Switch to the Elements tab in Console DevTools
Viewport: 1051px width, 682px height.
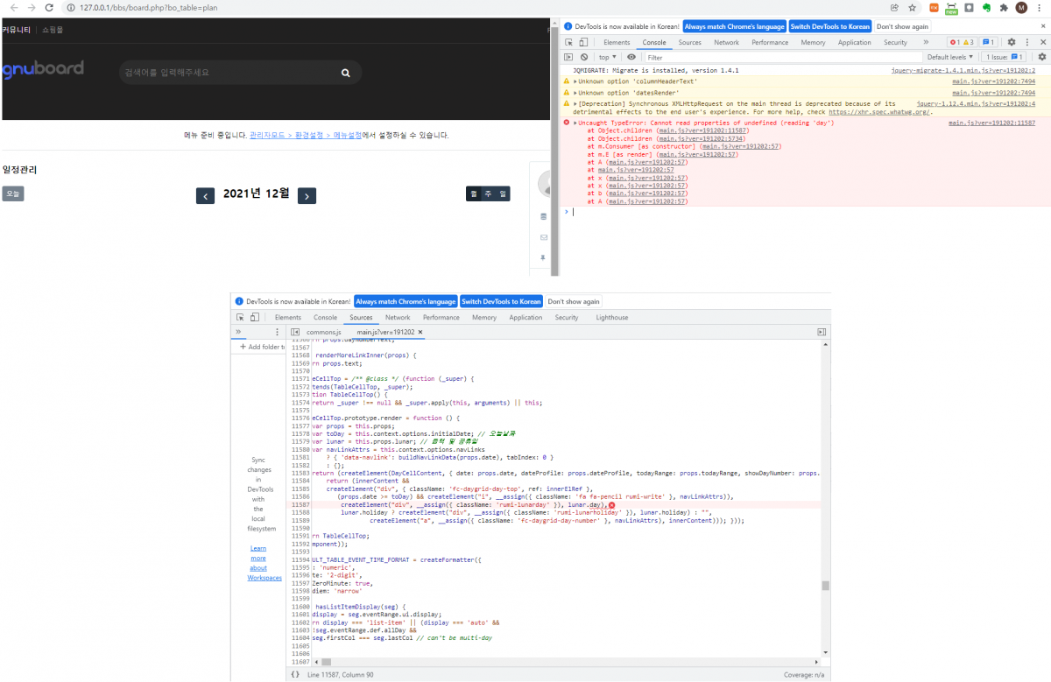[617, 42]
